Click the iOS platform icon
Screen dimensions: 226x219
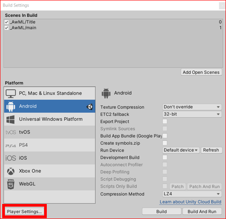[x=11, y=158]
